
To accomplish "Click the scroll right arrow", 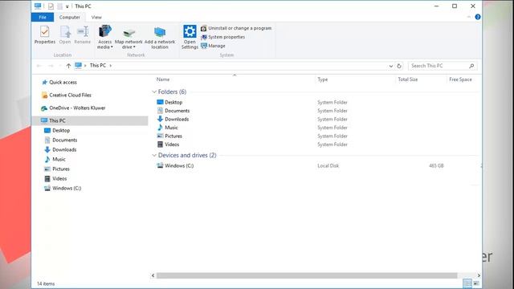I will coord(479,275).
